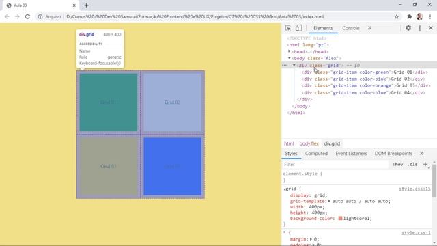
Task: Reload the page
Action: 27,16
